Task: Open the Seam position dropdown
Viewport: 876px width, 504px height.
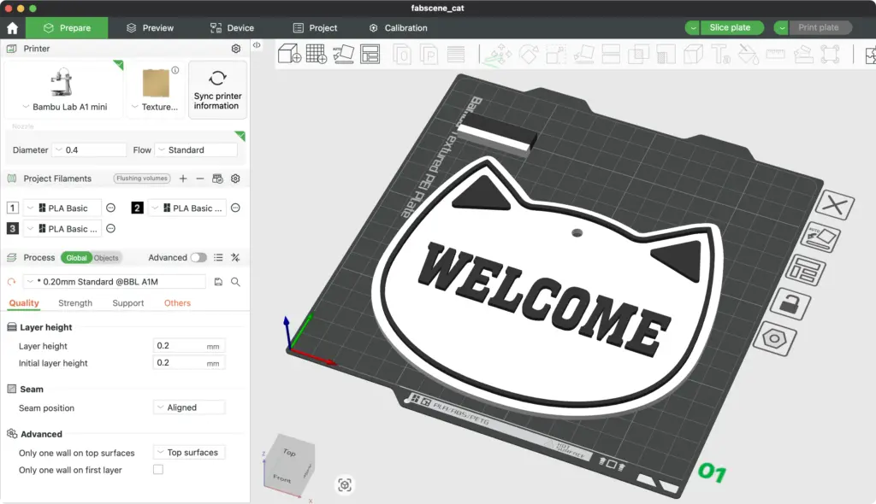Action: click(189, 407)
